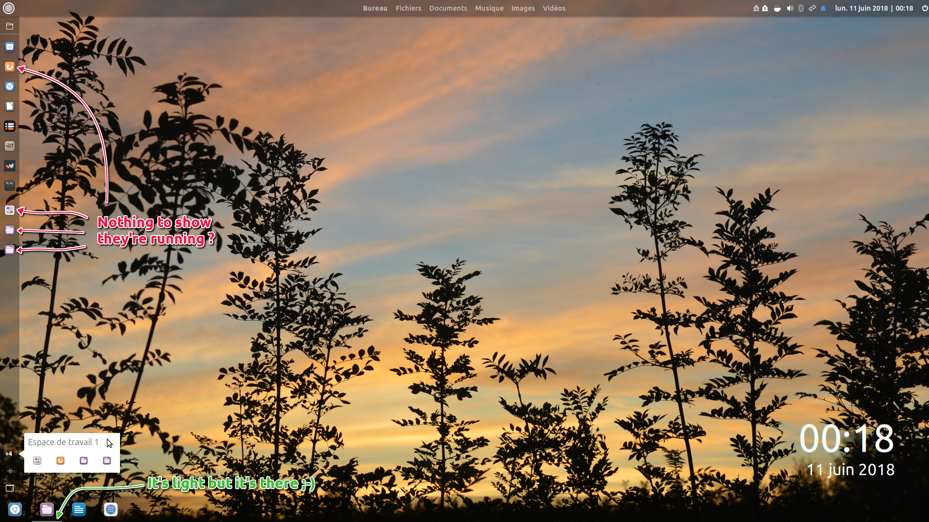Open the power session menu
The width and height of the screenshot is (929, 522).
(x=925, y=8)
